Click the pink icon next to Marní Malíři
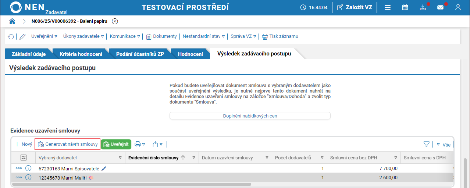The image size is (470, 188). click(90, 178)
